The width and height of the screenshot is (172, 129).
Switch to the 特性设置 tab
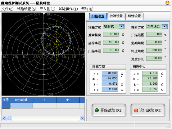coord(134,16)
